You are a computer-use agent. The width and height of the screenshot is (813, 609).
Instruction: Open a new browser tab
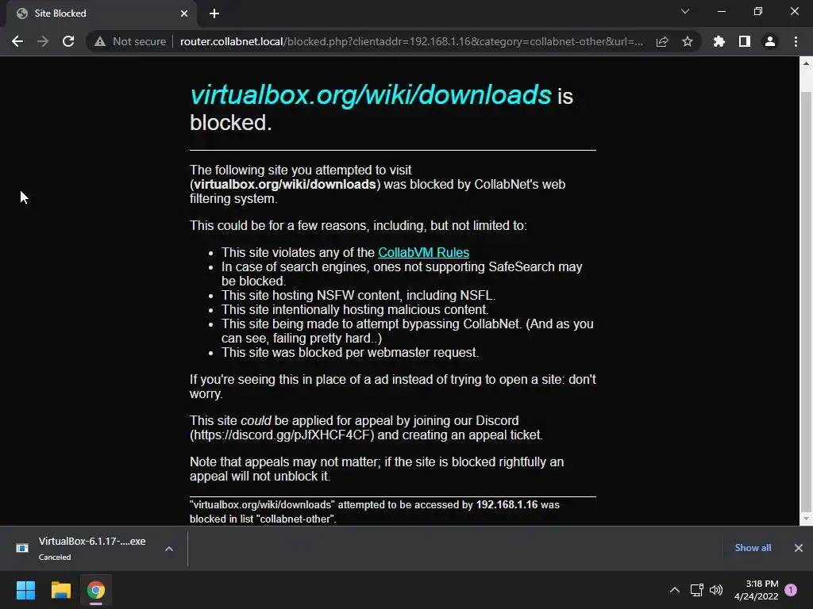coord(214,13)
